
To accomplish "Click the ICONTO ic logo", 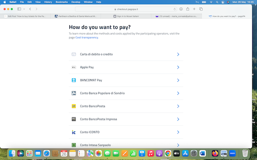I will point(74,132).
